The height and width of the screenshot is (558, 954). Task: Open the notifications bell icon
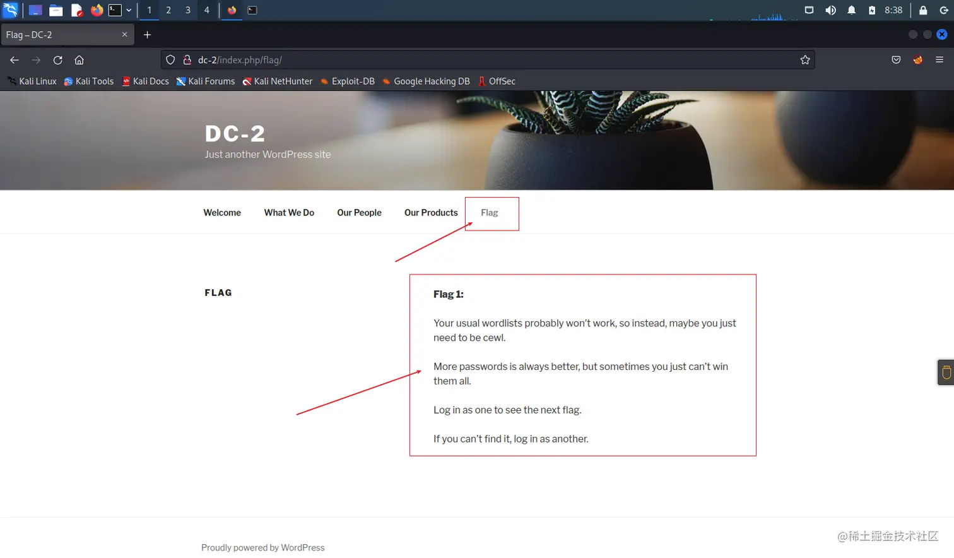[851, 10]
